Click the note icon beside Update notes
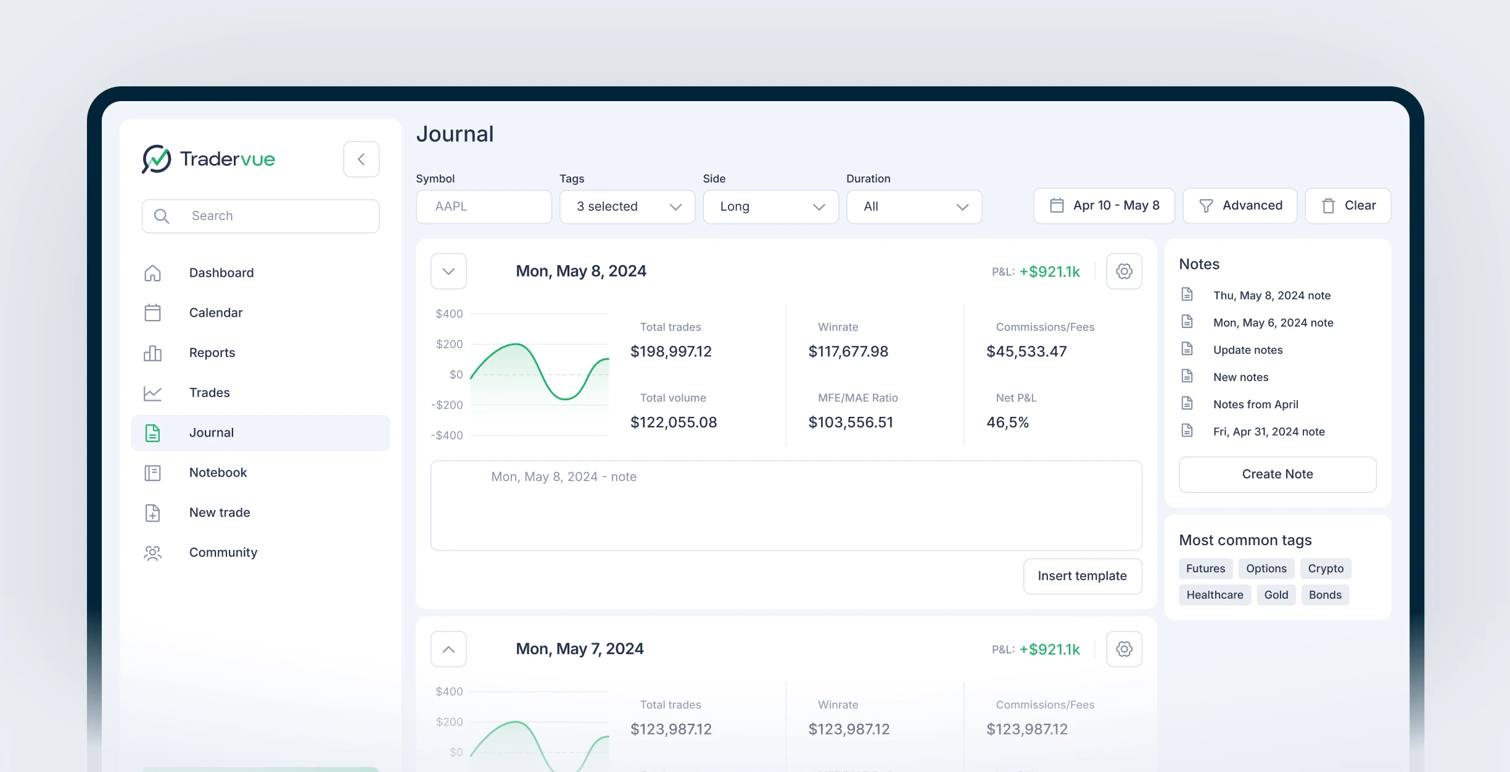Viewport: 1510px width, 772px height. click(x=1187, y=348)
